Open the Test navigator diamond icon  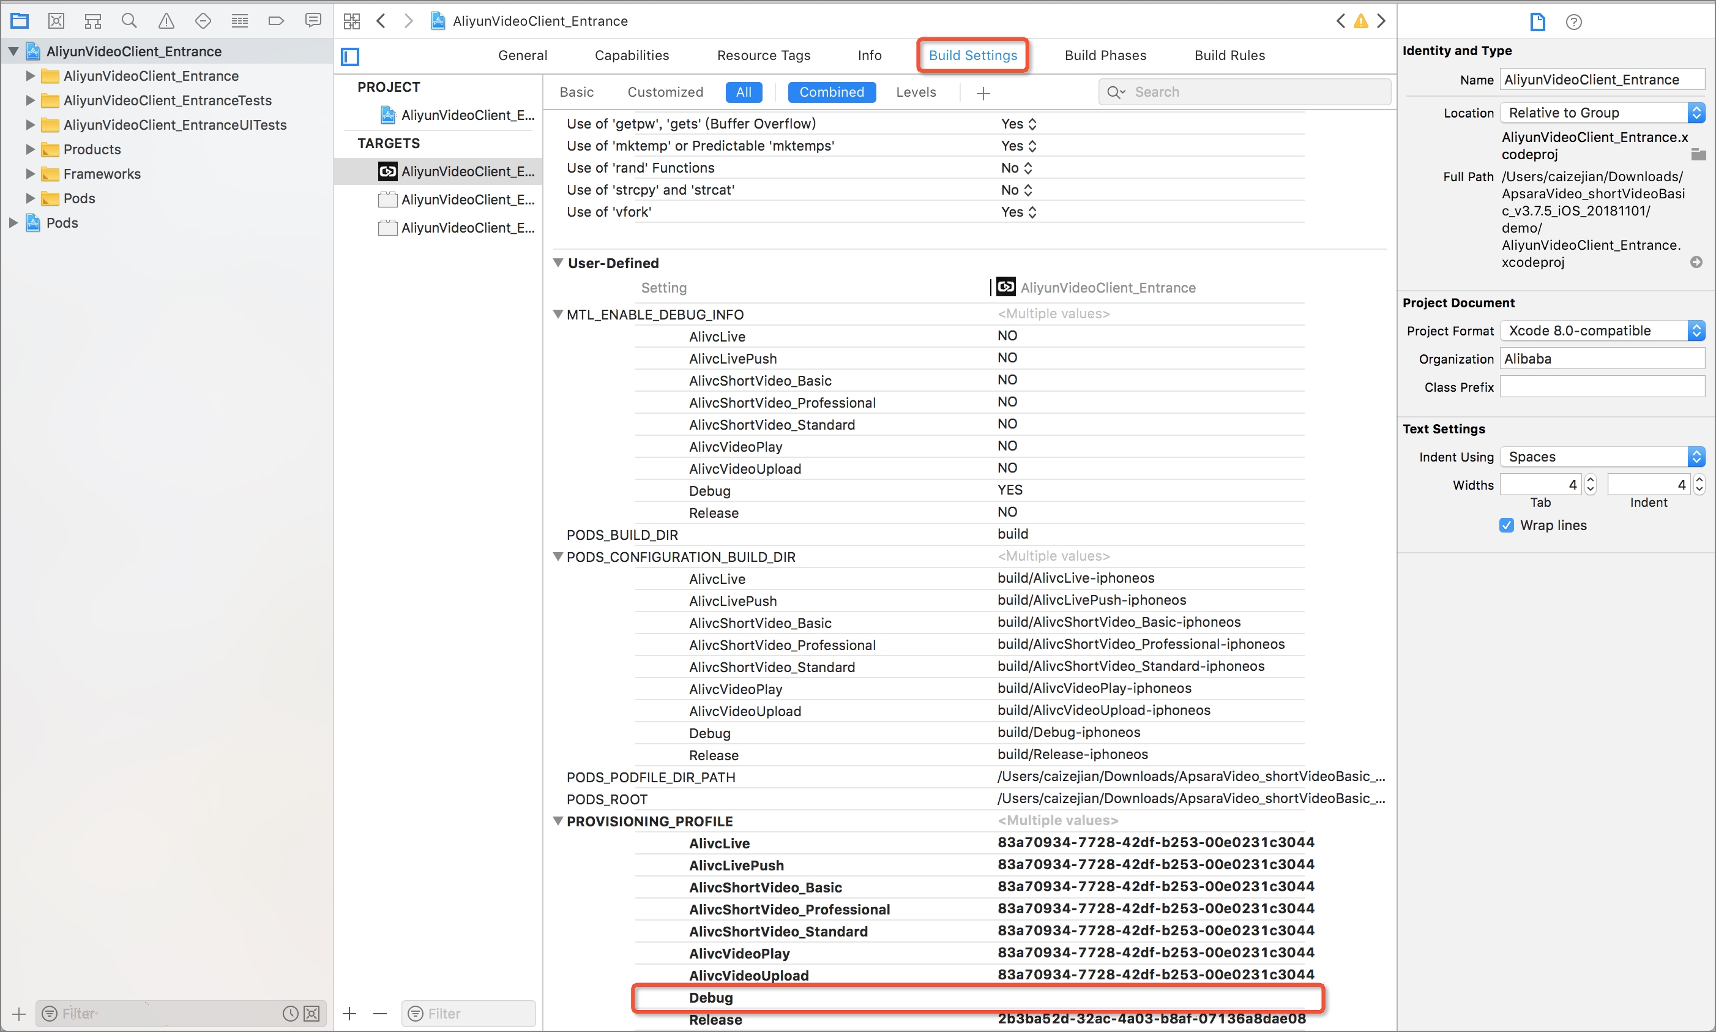tap(203, 21)
